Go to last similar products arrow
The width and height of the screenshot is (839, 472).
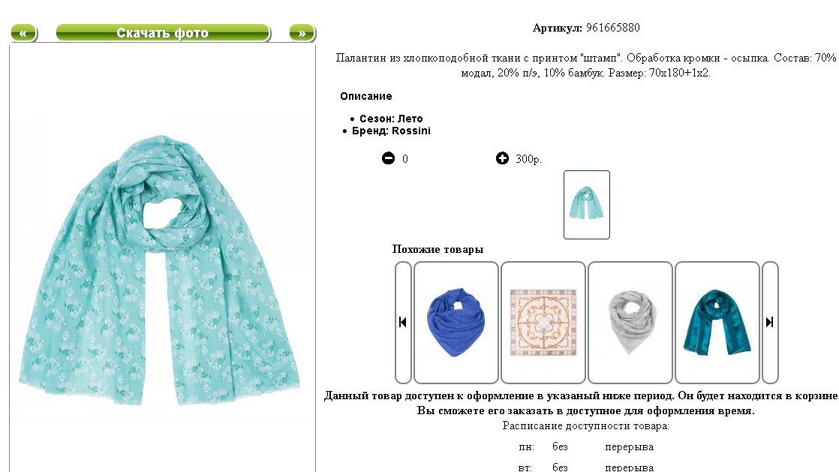[769, 322]
